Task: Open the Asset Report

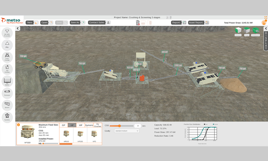Action: click(x=198, y=23)
